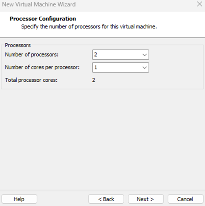Image resolution: width=205 pixels, height=206 pixels.
Task: Click the "Number of processors:" label
Action: pos(32,55)
